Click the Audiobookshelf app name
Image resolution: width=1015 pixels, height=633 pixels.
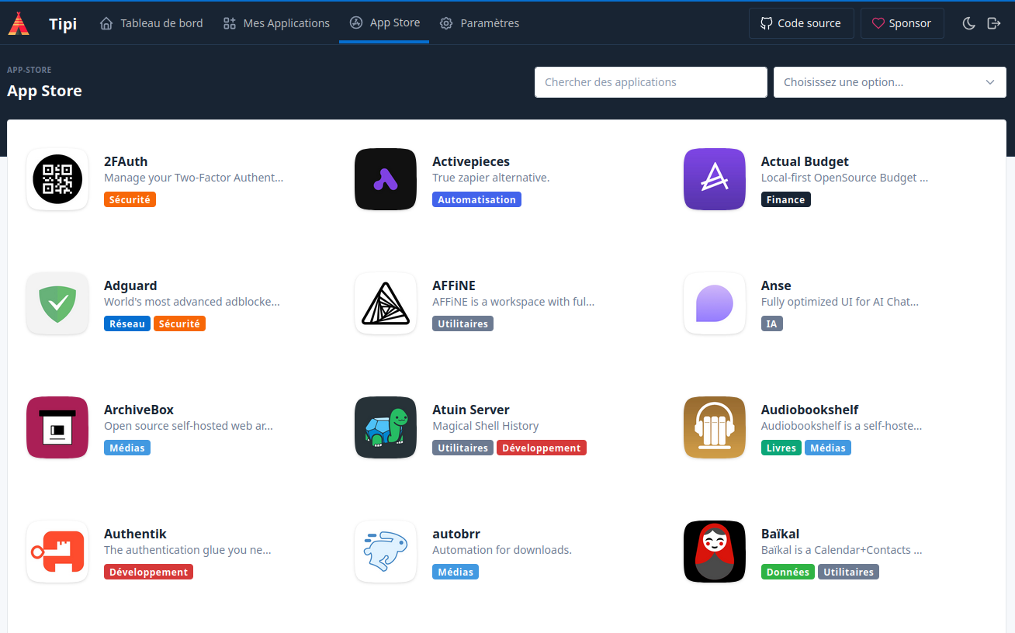coord(809,410)
